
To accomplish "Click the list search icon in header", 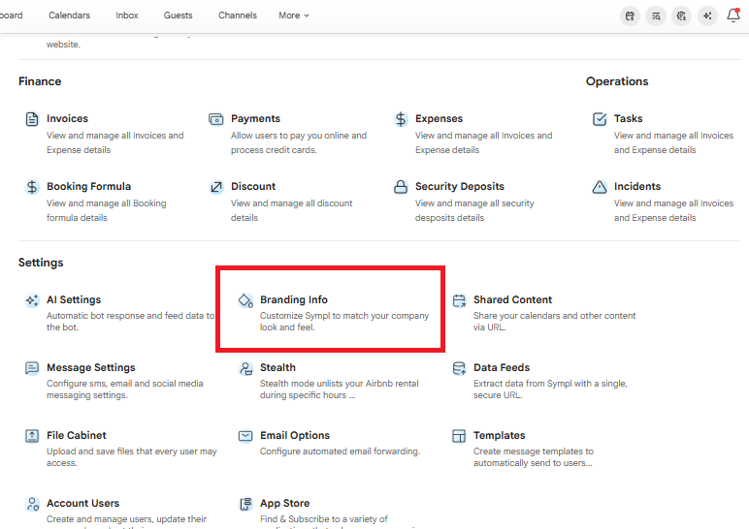I will 656,16.
